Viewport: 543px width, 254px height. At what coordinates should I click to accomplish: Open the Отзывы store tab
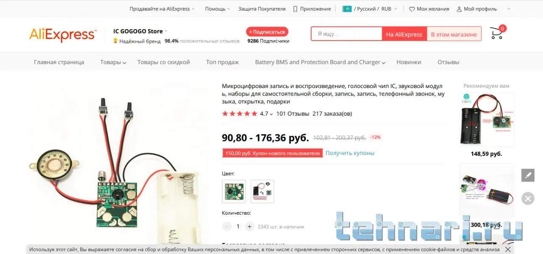(x=448, y=62)
